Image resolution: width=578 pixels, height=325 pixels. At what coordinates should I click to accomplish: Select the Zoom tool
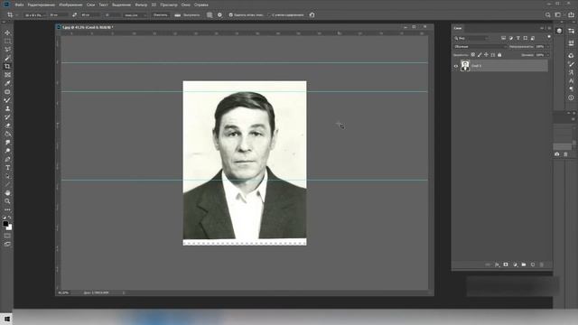pyautogui.click(x=7, y=201)
